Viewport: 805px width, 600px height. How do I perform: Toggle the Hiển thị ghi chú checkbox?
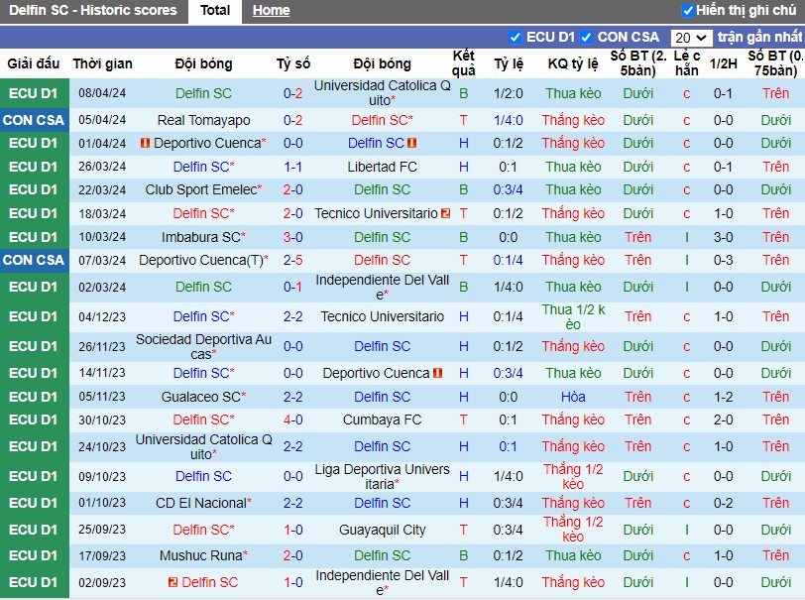pos(688,10)
